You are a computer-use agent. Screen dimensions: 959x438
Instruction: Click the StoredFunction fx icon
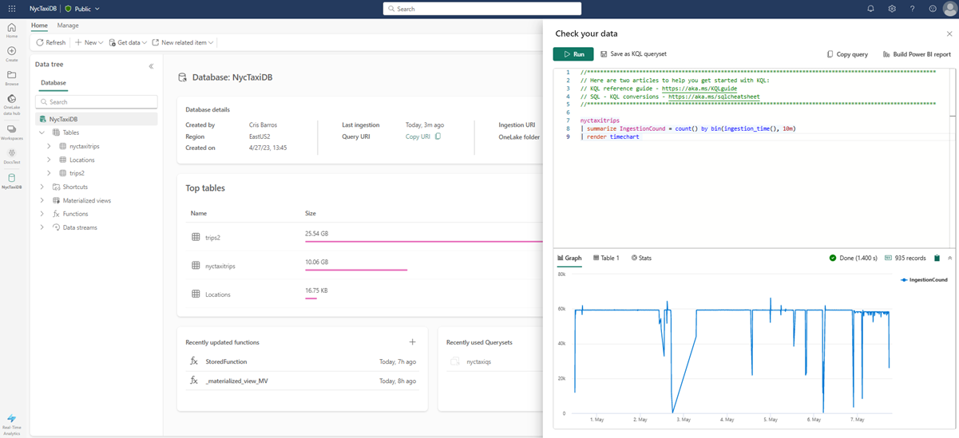tap(193, 361)
